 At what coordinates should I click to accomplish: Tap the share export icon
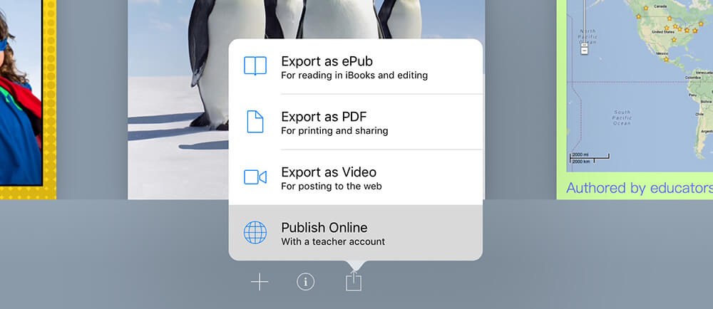(354, 281)
